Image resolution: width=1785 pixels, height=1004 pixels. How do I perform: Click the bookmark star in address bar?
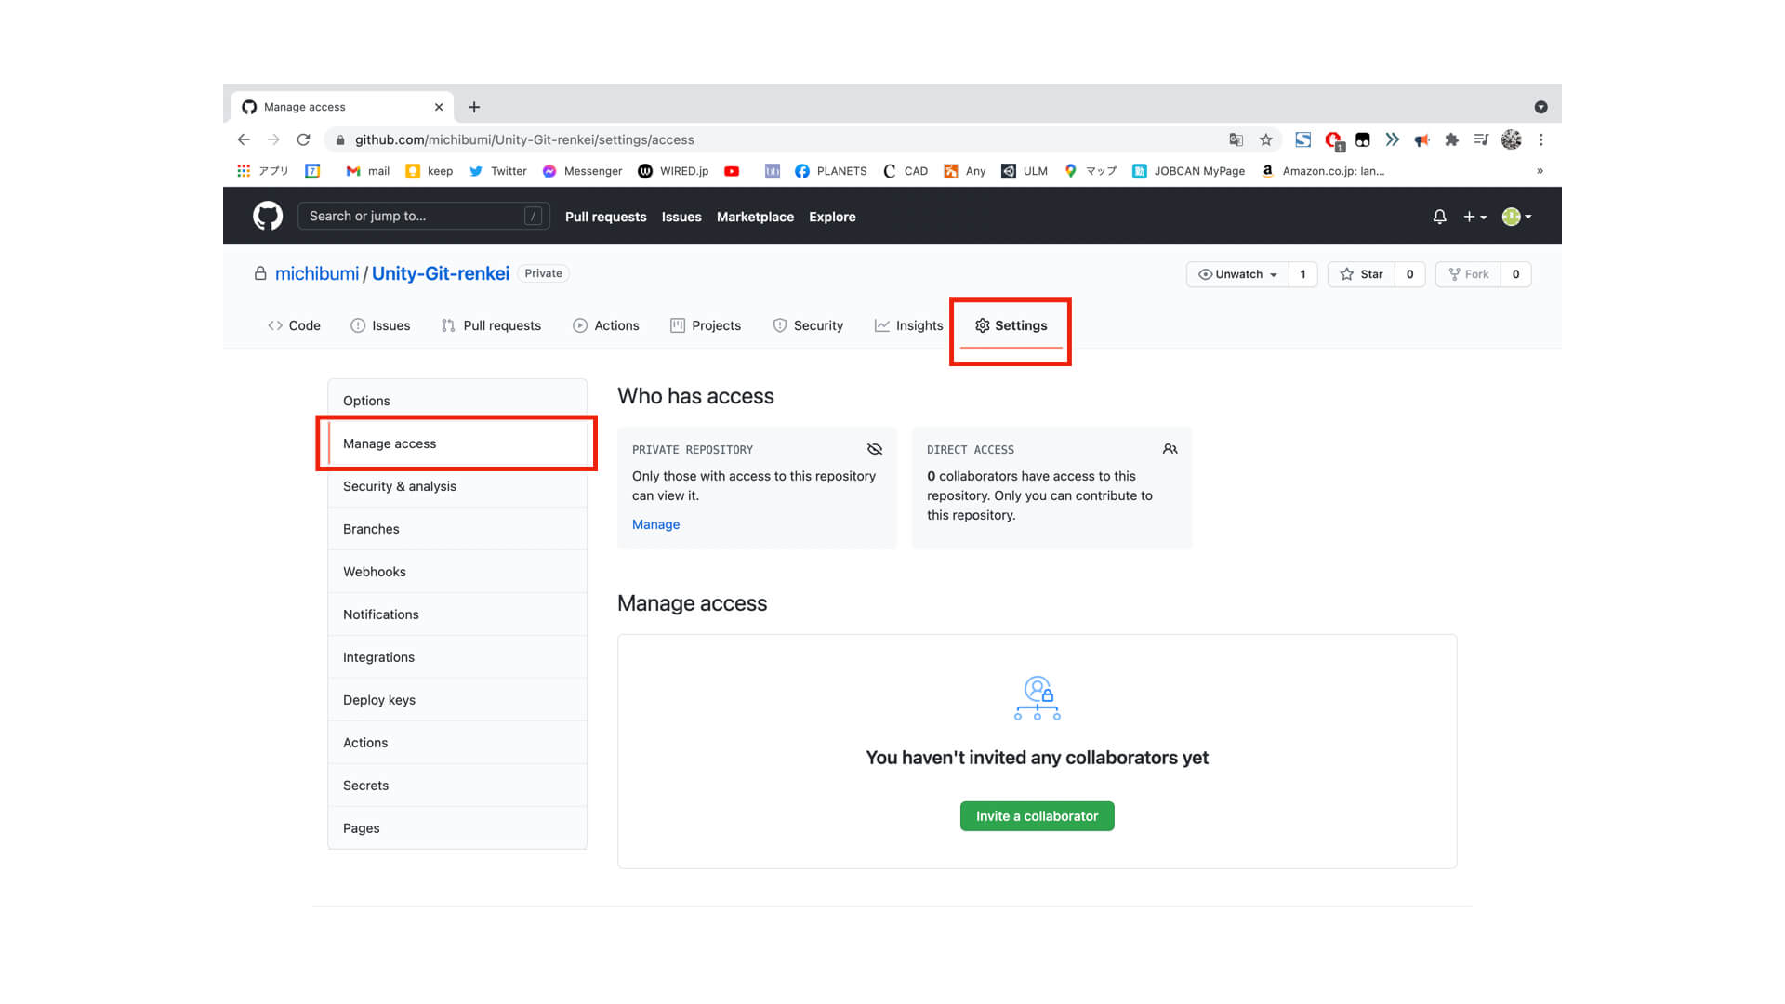[x=1265, y=139]
